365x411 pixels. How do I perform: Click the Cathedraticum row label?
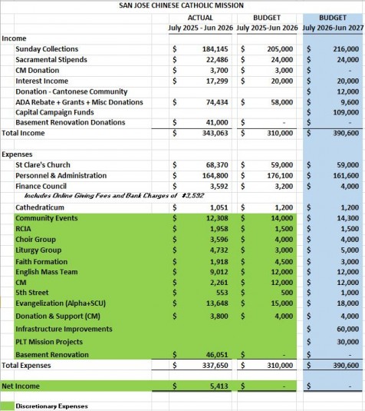pyautogui.click(x=40, y=207)
